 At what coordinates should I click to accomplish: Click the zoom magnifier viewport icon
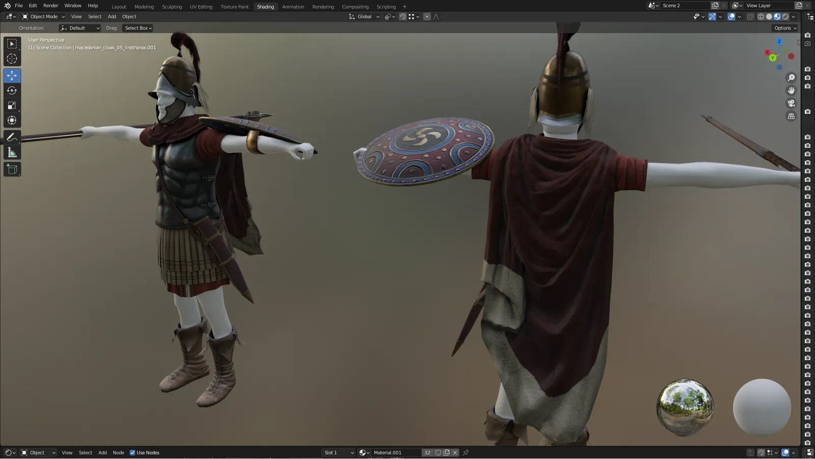[x=791, y=77]
